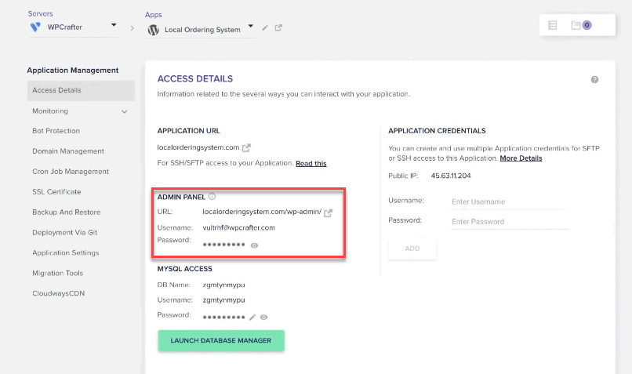Image resolution: width=632 pixels, height=374 pixels.
Task: Focus the Enter Username field
Action: point(509,202)
